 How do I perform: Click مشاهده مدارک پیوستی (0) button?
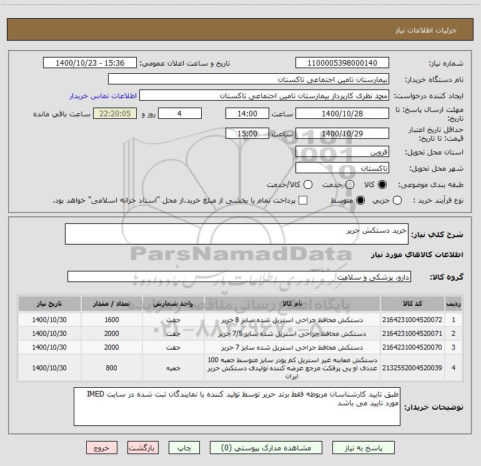(x=266, y=448)
